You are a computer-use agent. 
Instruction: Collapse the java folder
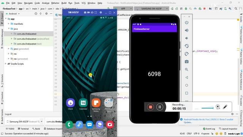[x=9, y=29]
